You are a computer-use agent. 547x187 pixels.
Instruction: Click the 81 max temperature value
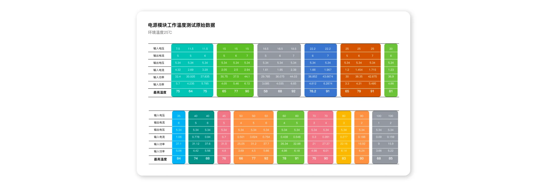pyautogui.click(x=391, y=92)
